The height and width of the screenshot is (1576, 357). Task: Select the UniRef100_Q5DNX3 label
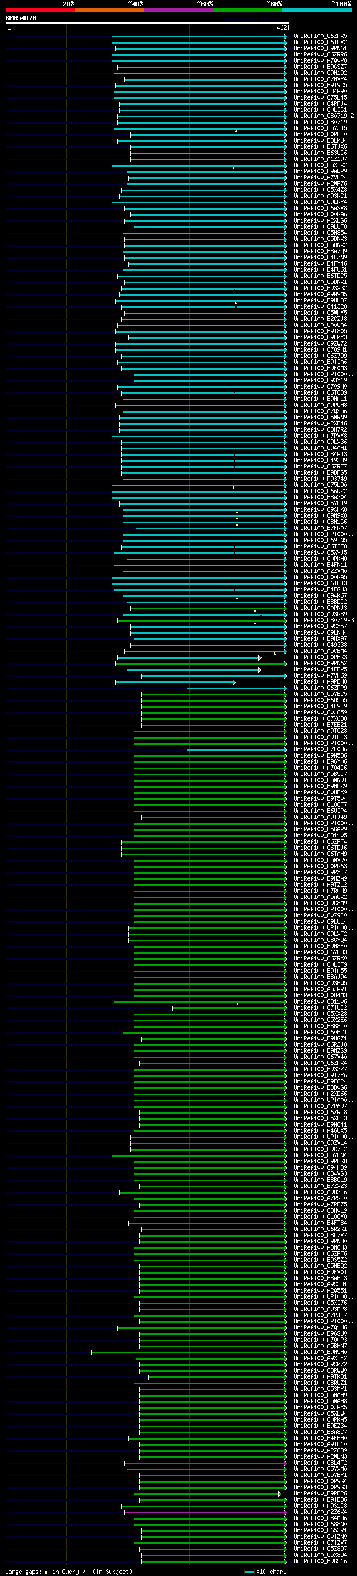point(320,239)
